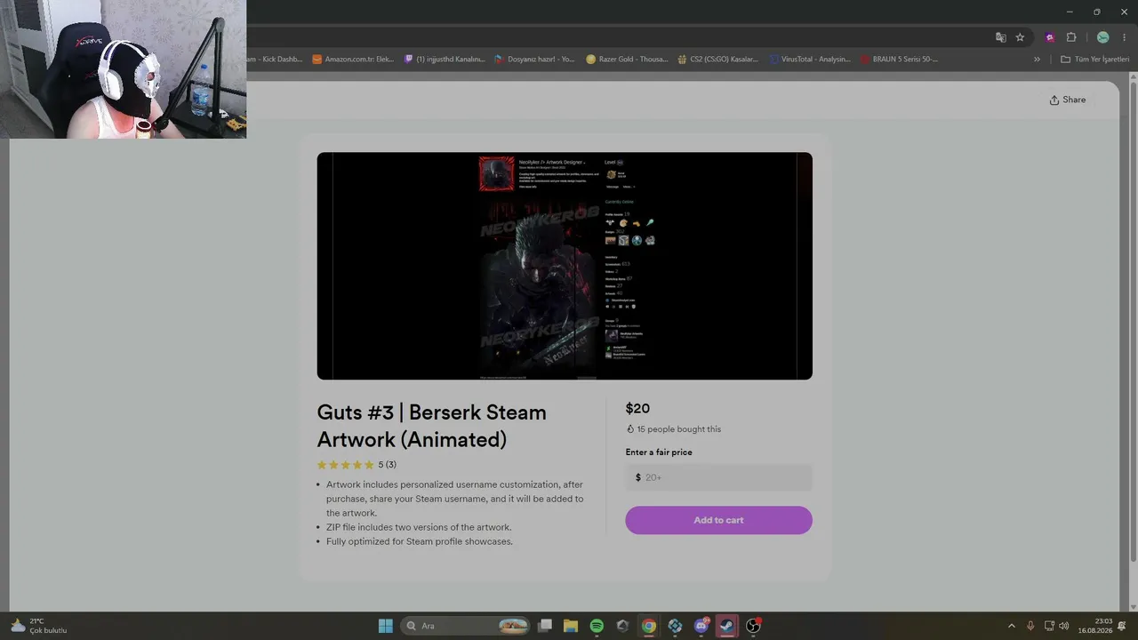Add the artwork to cart
This screenshot has height=640, width=1138.
(x=718, y=520)
